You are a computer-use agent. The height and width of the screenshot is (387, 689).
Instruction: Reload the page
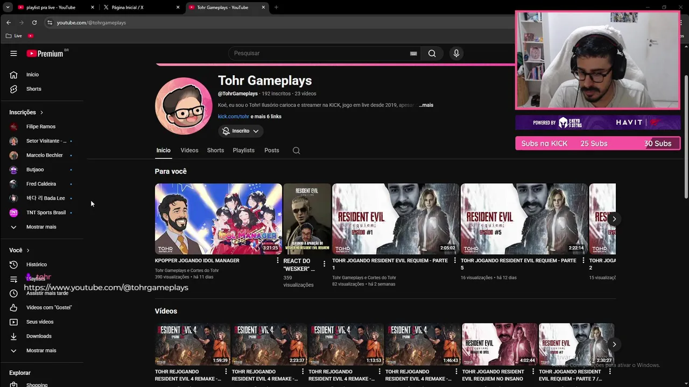click(x=34, y=23)
